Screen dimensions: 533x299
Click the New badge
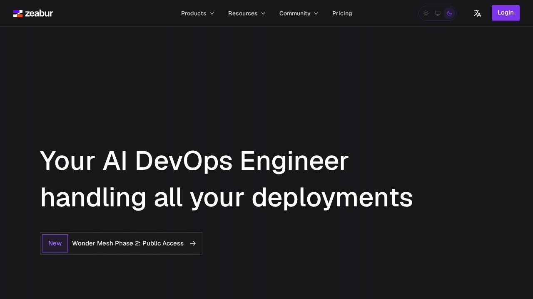coord(55,243)
